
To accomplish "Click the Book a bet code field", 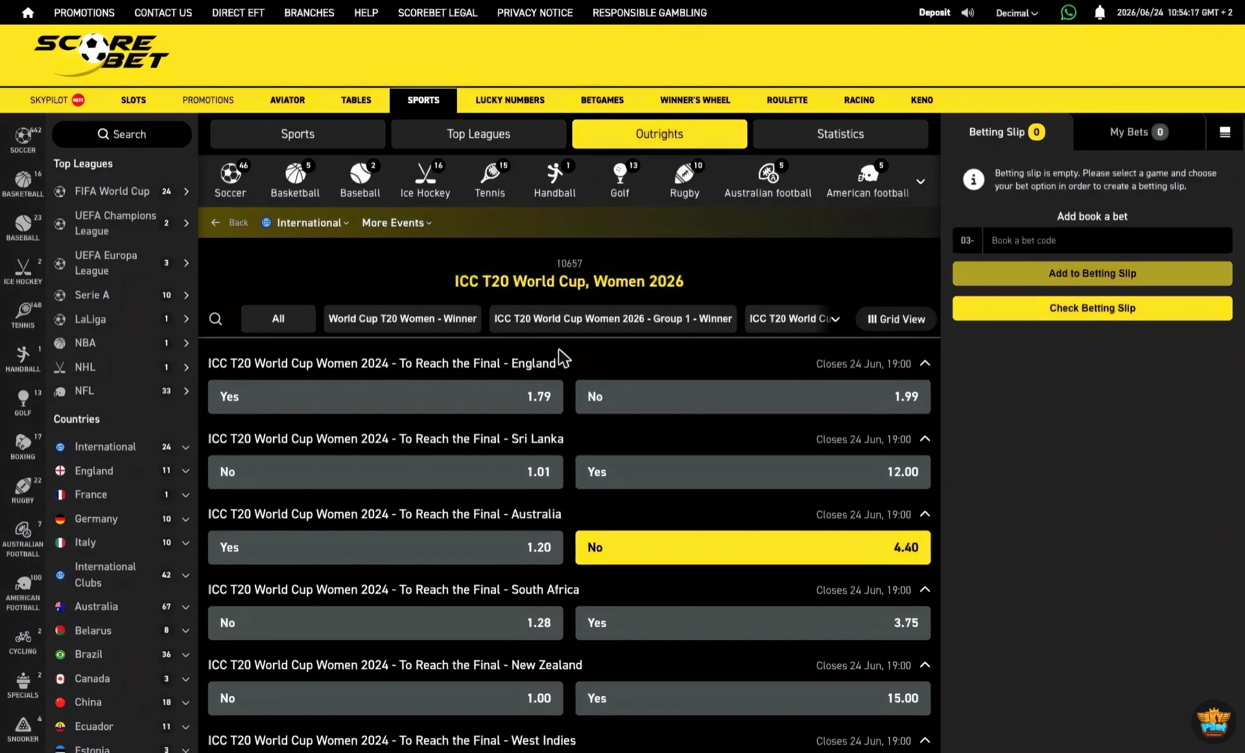I will tap(1107, 241).
